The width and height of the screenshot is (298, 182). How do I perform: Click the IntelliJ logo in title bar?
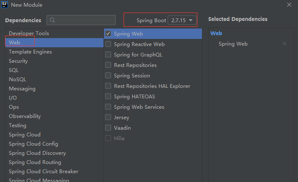click(x=5, y=5)
